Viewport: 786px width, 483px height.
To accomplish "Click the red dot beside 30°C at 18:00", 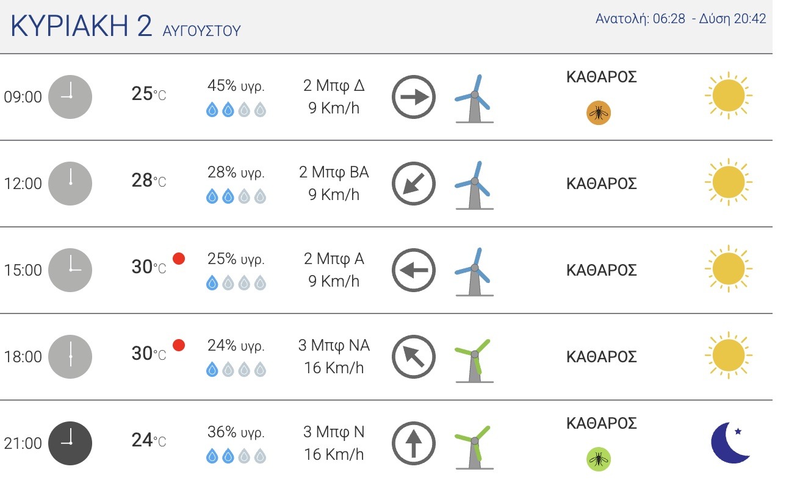I will [x=179, y=345].
